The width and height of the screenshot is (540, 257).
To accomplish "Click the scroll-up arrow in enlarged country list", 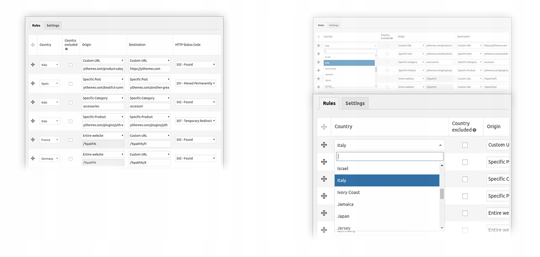I will click(x=442, y=165).
